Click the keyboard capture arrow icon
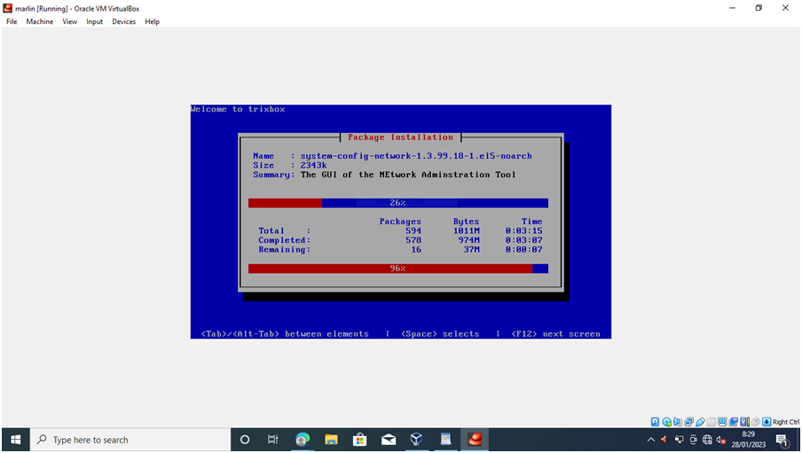Screen dimensions: 802x453 [x=767, y=422]
